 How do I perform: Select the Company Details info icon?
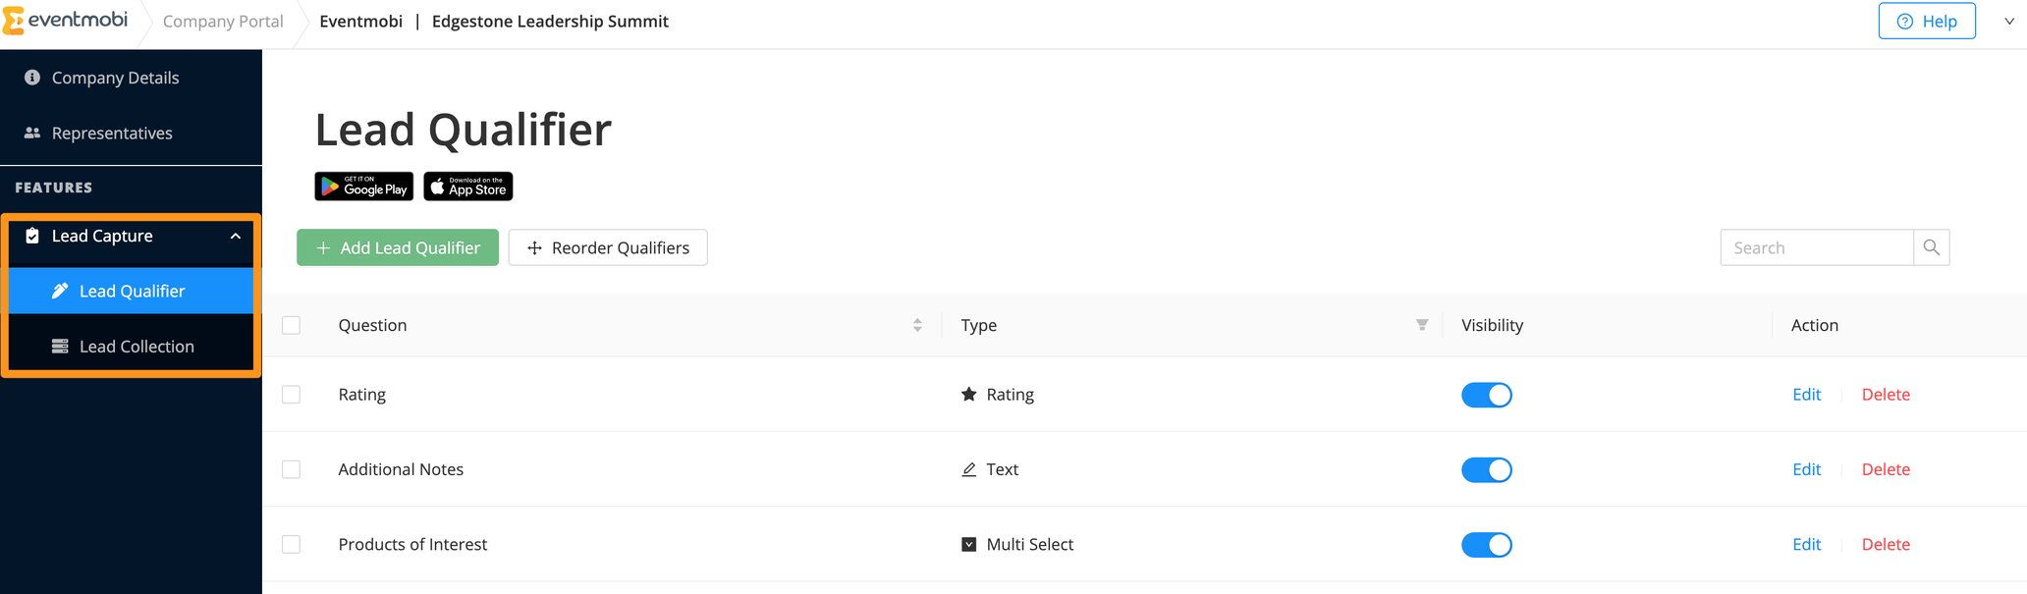point(30,78)
